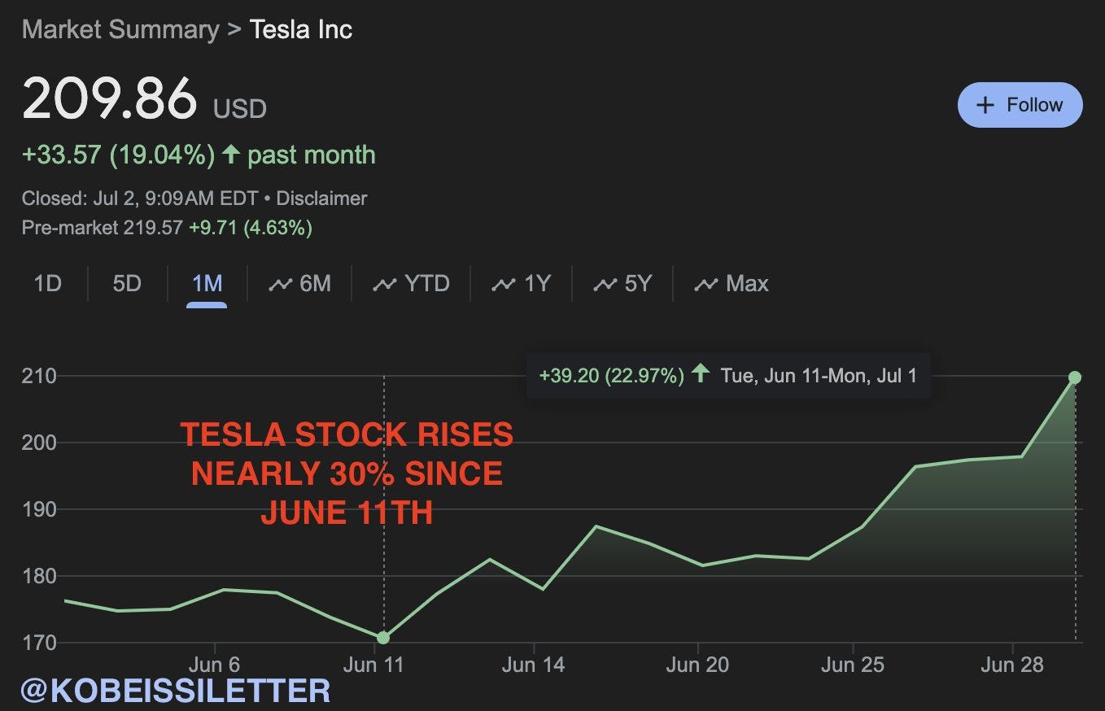Show the 1Y price chart
Image resolution: width=1105 pixels, height=711 pixels.
click(522, 284)
